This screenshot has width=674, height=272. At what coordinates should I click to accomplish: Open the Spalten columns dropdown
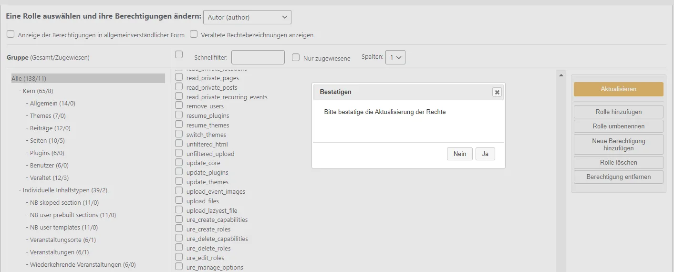click(395, 57)
